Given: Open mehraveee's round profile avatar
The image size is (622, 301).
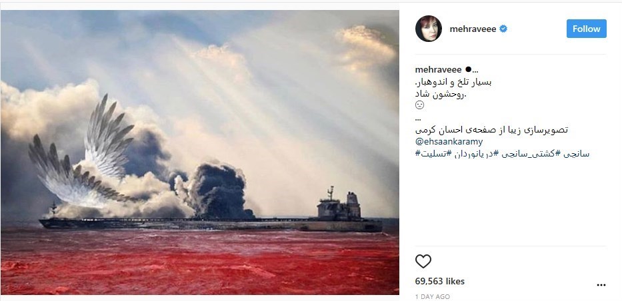Looking at the screenshot, I should pos(429,29).
